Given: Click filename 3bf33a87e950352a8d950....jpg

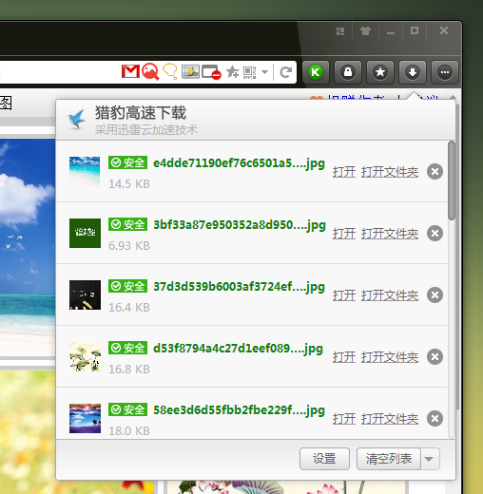Looking at the screenshot, I should click(x=240, y=225).
